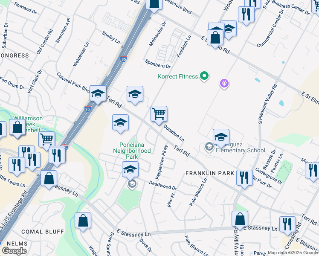The image size is (319, 256).
Task: Select the marker at top on I-35 near Directors Blvd
Action: point(154,5)
